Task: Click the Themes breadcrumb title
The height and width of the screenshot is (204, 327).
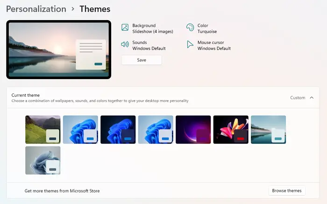Action: [x=95, y=9]
